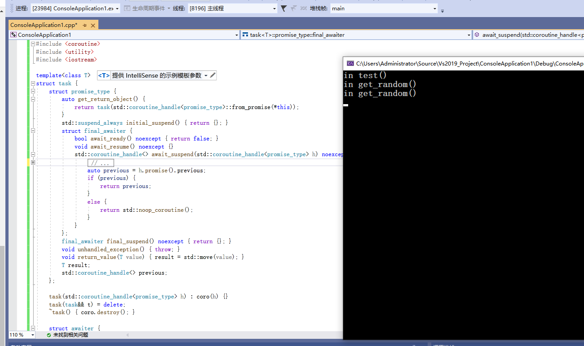Click the project icon beside ConsoleApplication1 in navigation bar
The height and width of the screenshot is (346, 584).
13,35
